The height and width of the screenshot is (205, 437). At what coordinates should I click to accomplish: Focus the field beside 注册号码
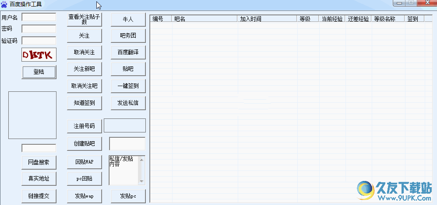125,125
